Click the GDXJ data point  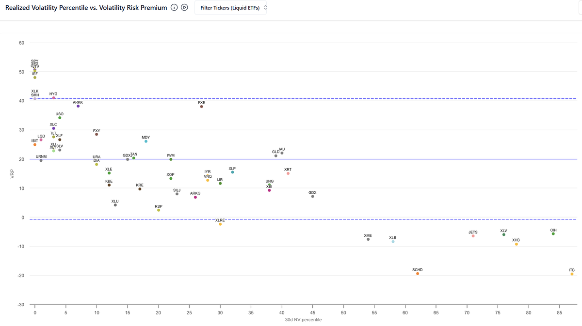point(128,159)
